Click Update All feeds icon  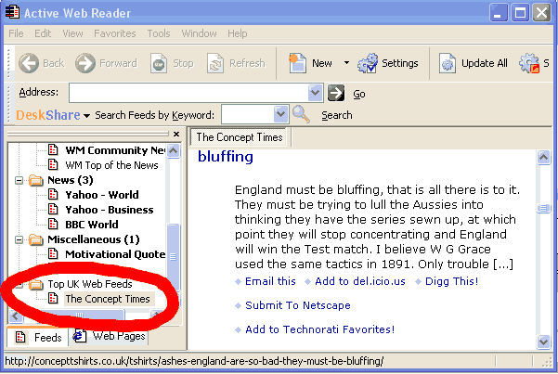coord(448,63)
